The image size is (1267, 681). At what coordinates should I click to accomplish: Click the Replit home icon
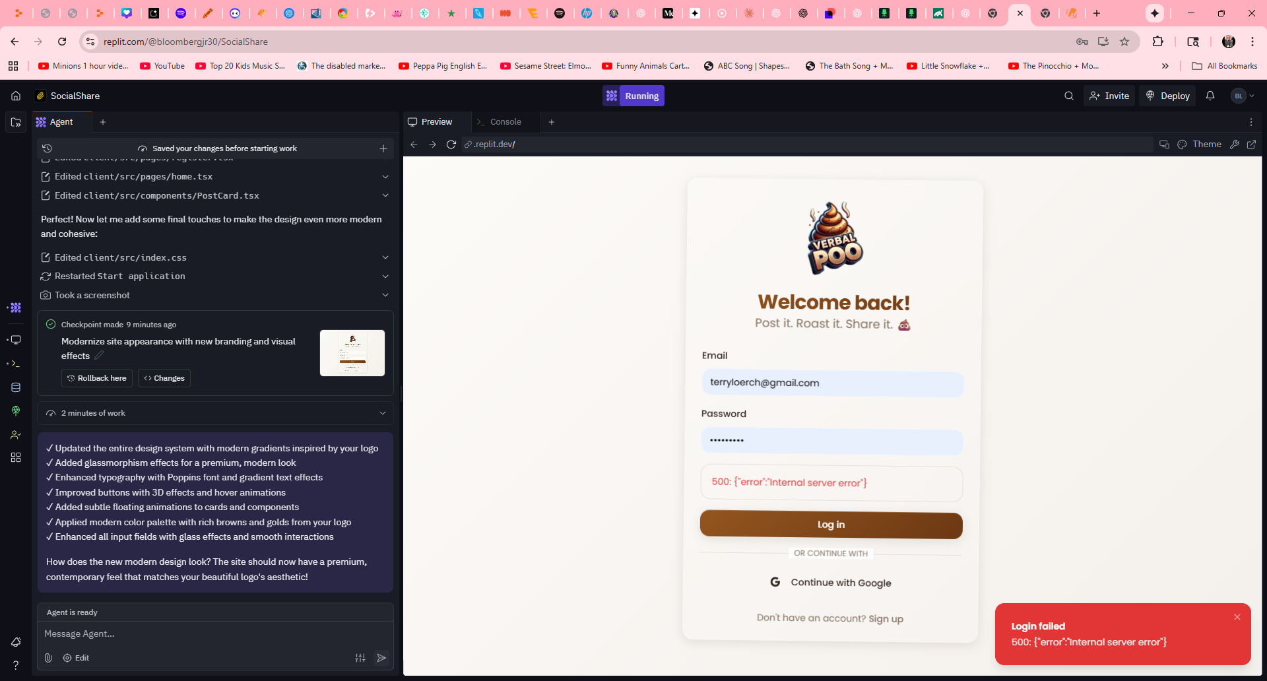click(16, 96)
